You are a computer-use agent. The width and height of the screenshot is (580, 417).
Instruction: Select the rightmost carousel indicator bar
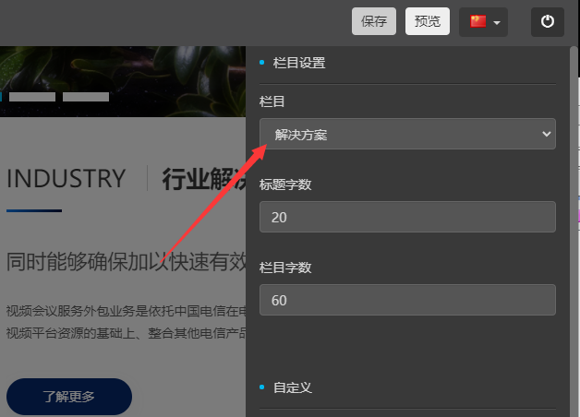click(86, 97)
